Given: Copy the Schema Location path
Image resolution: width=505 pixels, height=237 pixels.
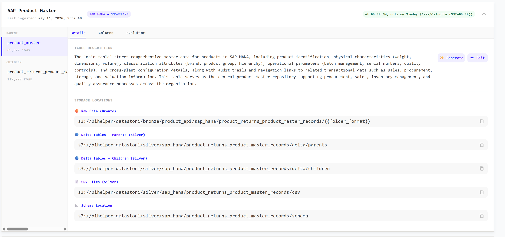Looking at the screenshot, I should (x=482, y=216).
